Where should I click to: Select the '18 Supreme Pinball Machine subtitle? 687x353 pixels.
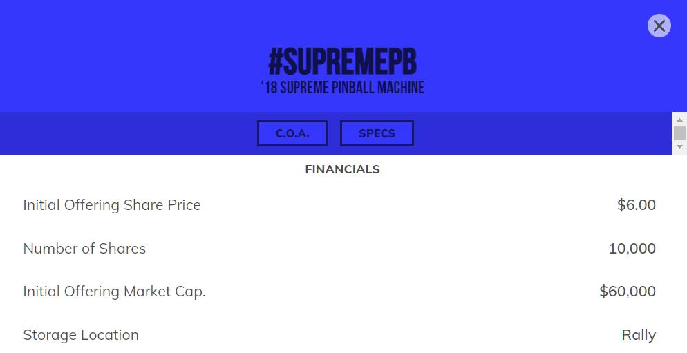pos(342,88)
